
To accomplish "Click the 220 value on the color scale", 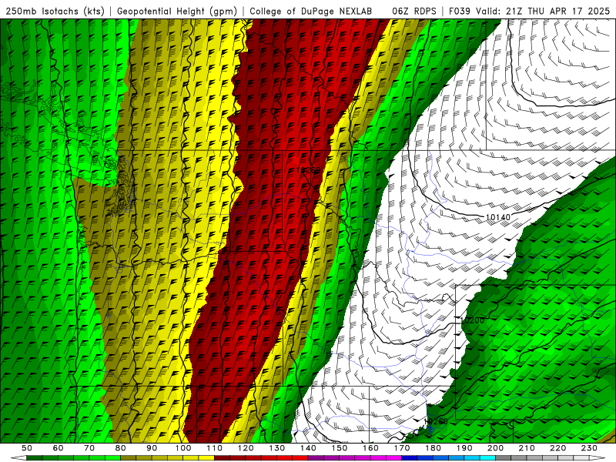I will pyautogui.click(x=558, y=448).
